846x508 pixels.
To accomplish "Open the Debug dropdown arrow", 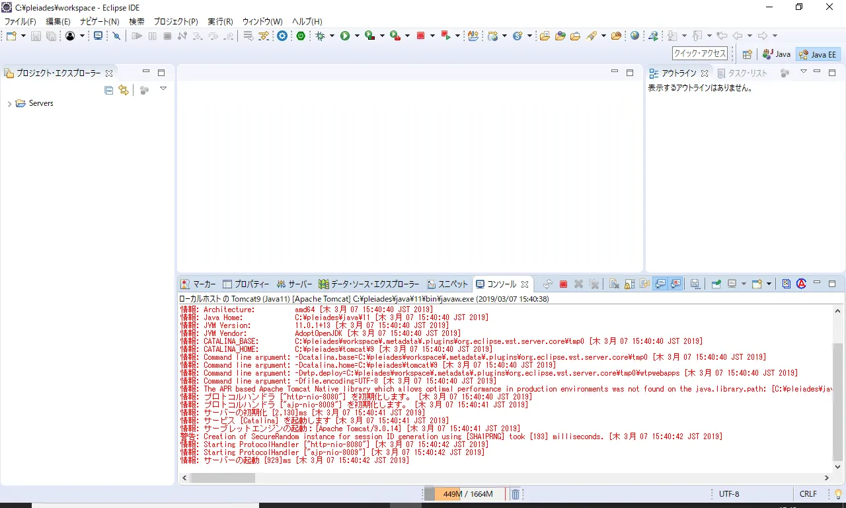I will (332, 36).
